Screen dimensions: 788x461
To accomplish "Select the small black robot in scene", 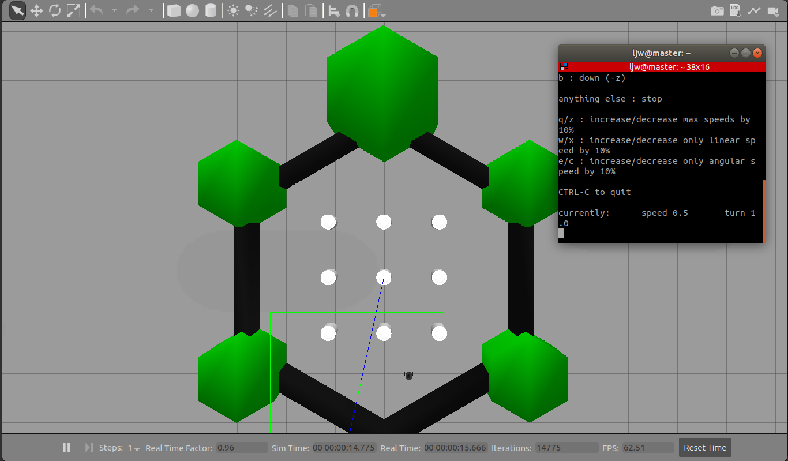I will click(408, 376).
